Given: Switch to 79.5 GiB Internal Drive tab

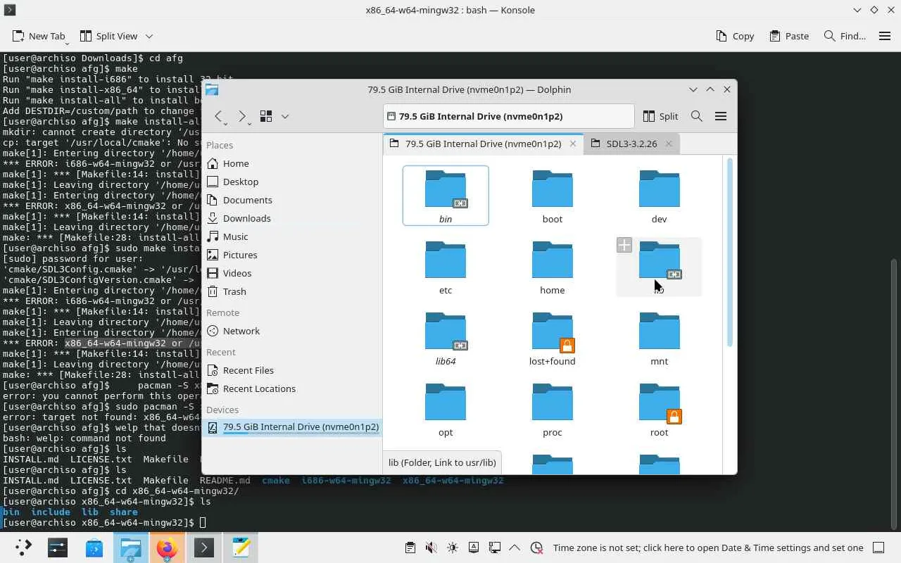Looking at the screenshot, I should coord(483,144).
